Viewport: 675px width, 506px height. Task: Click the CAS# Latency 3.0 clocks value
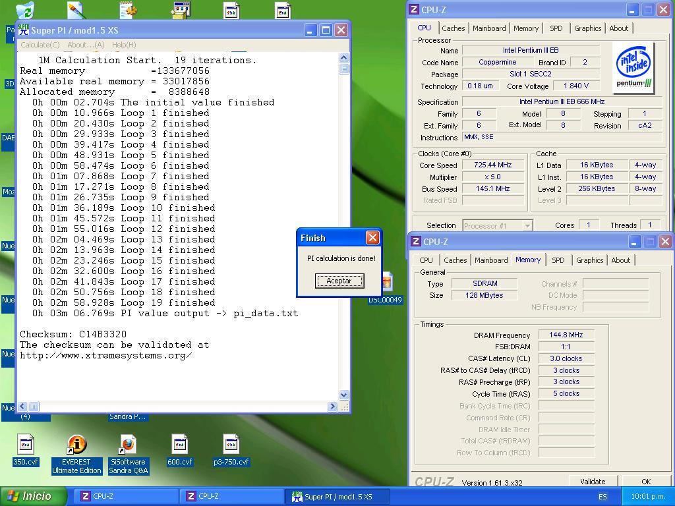(566, 358)
